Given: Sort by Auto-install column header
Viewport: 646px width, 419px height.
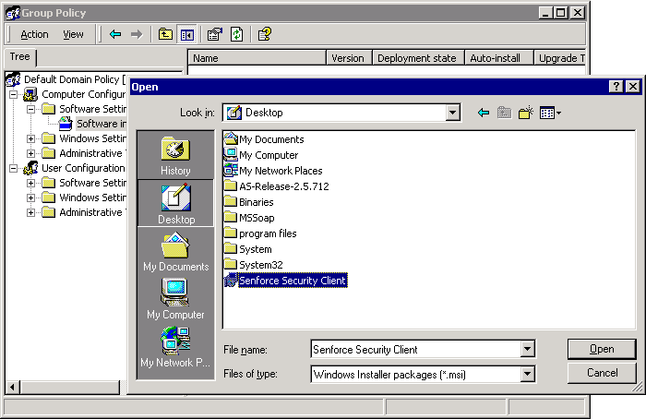Looking at the screenshot, I should (499, 58).
